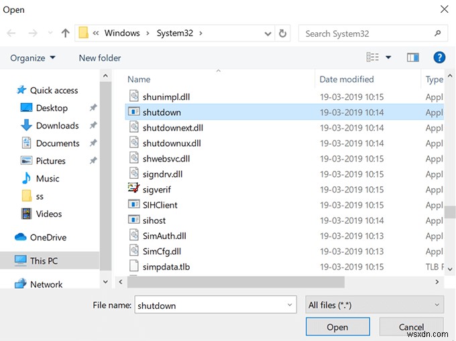The width and height of the screenshot is (456, 341).
Task: Open Videos in the sidebar
Action: pyautogui.click(x=49, y=214)
